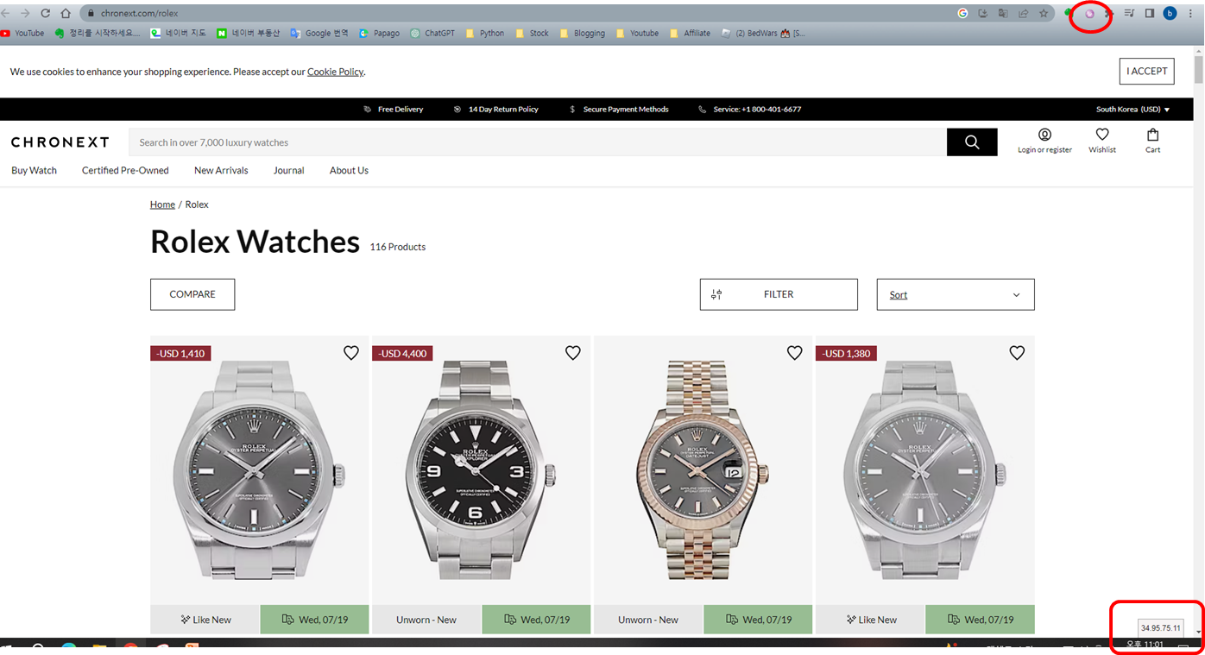Open the South Korea (USD) region dropdown
1205x655 pixels.
[x=1133, y=110]
